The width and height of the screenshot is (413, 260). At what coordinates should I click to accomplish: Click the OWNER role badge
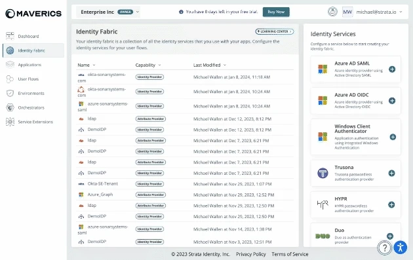[125, 12]
